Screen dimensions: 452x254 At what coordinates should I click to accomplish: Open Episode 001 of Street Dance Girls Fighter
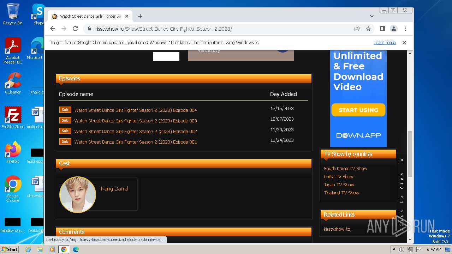136,142
